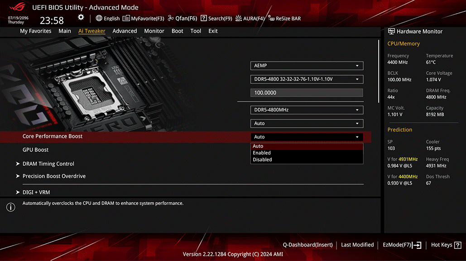This screenshot has height=261, width=466.
Task: Switch to the Advanced menu tab
Action: pos(125,31)
